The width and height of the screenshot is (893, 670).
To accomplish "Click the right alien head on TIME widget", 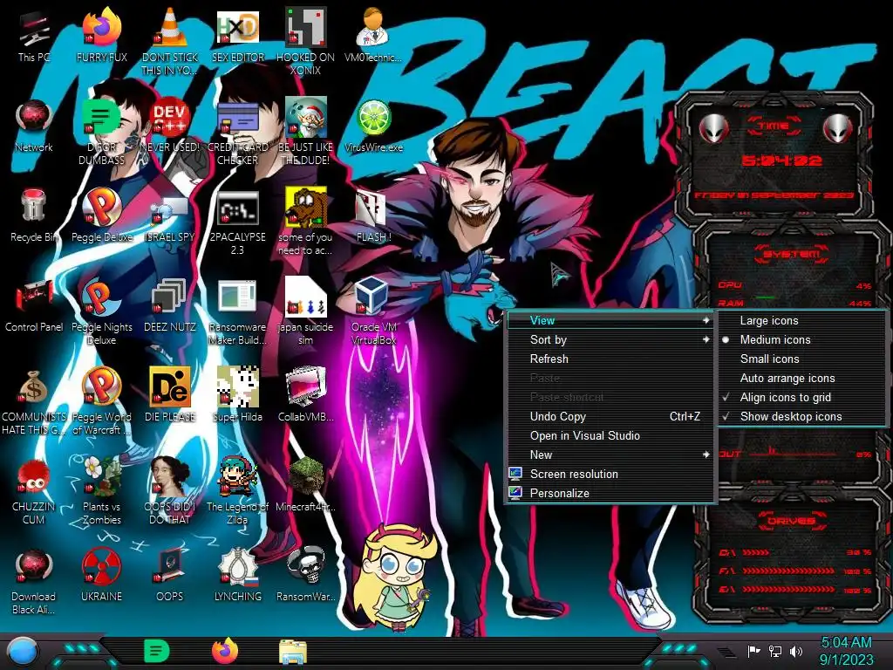I will coord(838,129).
